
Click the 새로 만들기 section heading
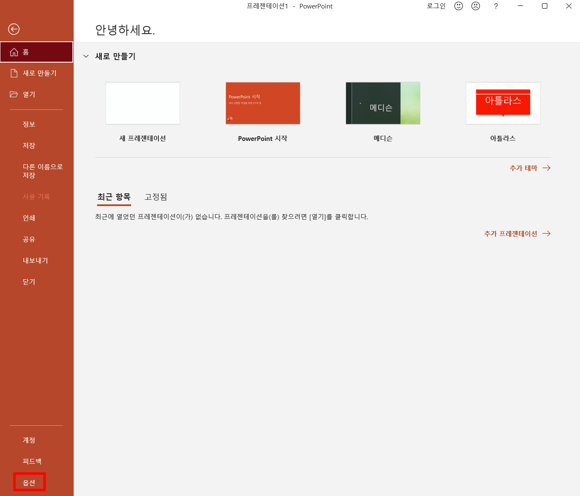tap(115, 56)
